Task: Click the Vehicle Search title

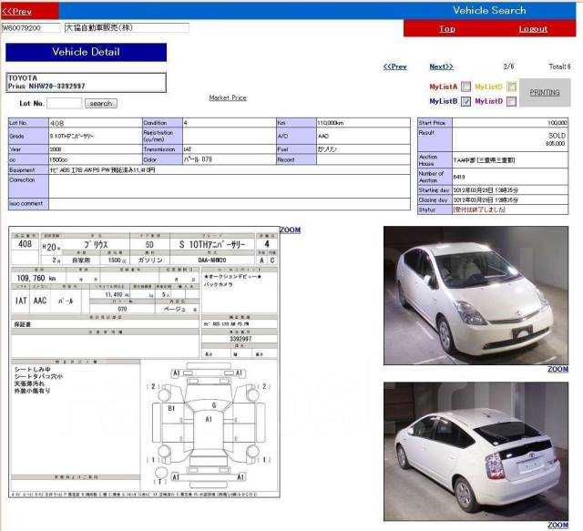Action: click(x=489, y=10)
